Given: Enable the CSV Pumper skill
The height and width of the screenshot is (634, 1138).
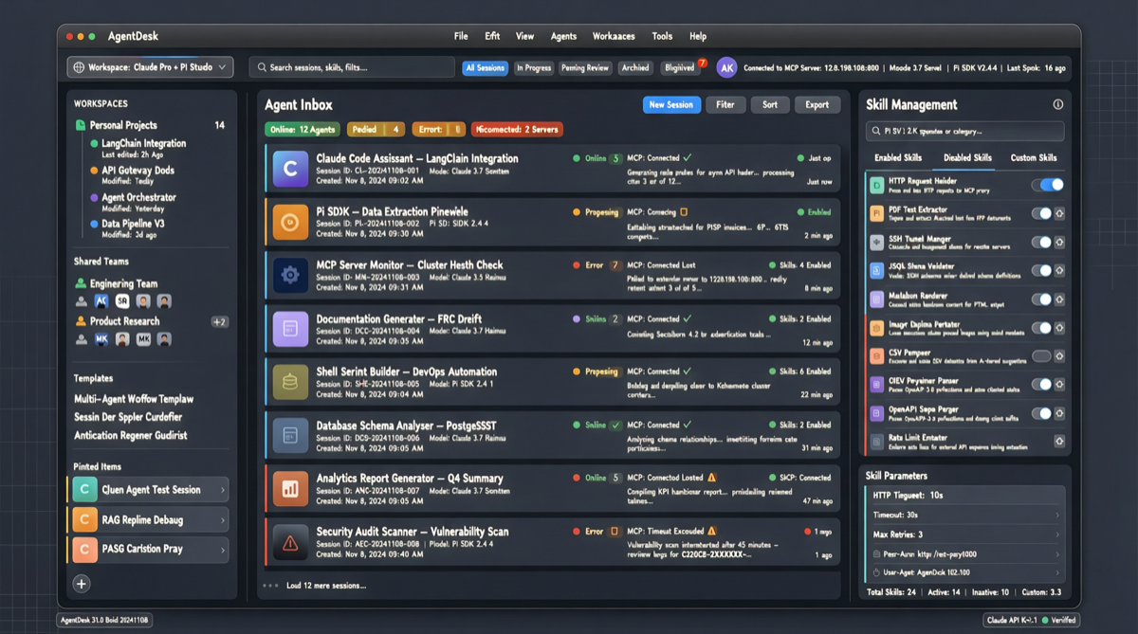Looking at the screenshot, I should (1041, 356).
